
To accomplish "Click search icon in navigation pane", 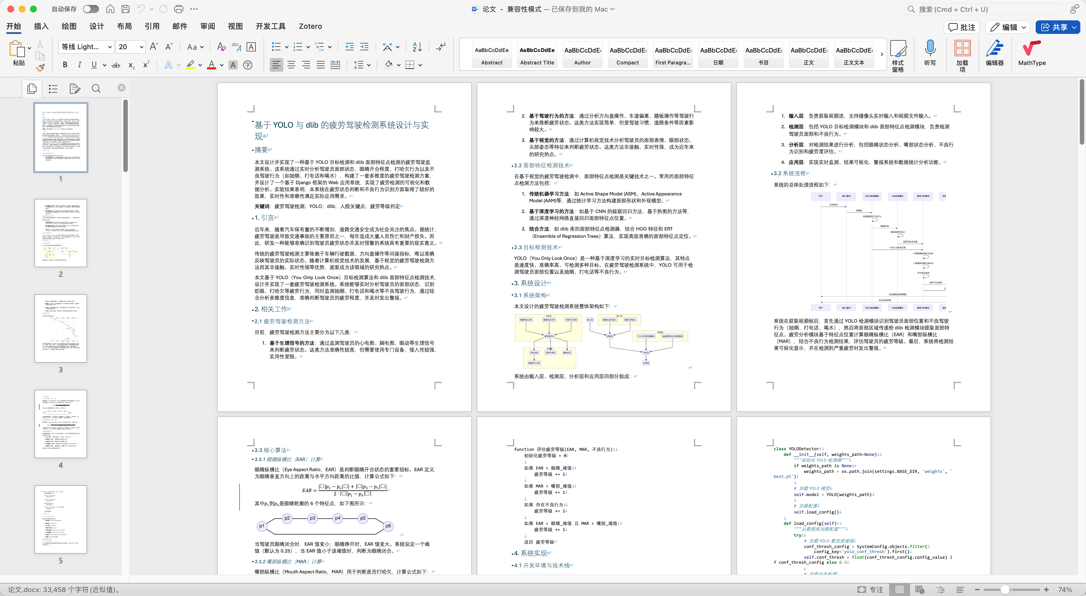I will coord(96,88).
